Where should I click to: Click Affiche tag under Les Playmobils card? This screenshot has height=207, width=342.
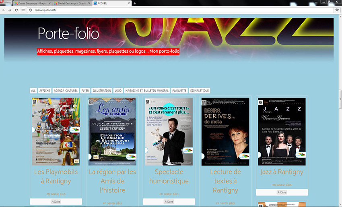(56, 201)
